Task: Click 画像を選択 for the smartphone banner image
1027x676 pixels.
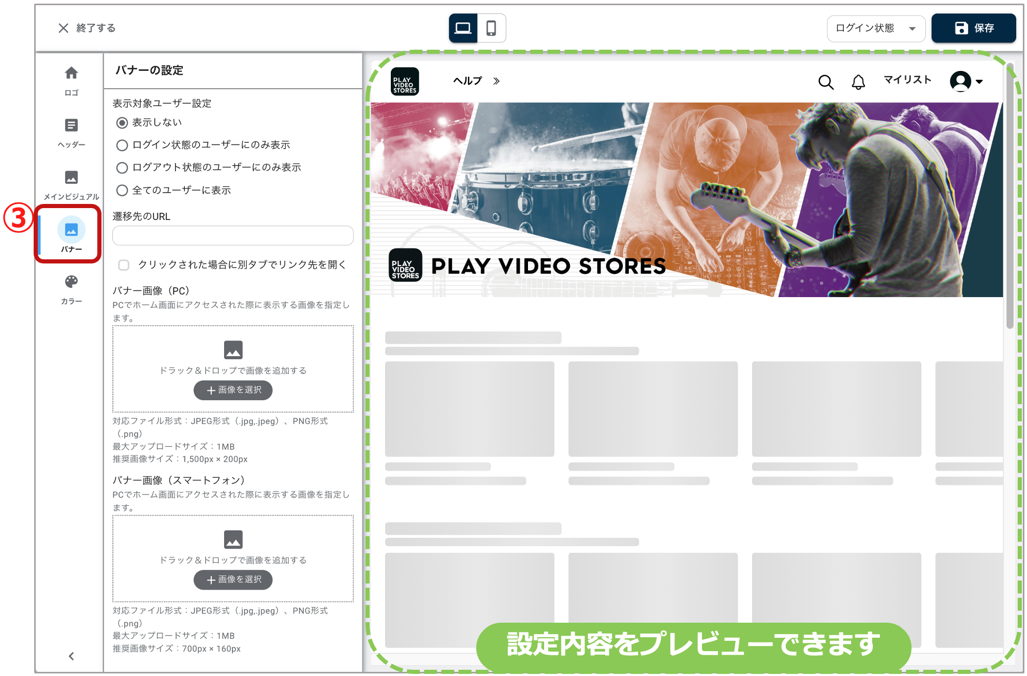Action: 233,580
